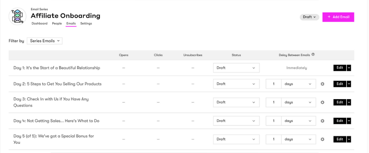Click the Affiliate Onboarding envelope series icon
Image resolution: width=369 pixels, height=153 pixels.
pos(17,17)
